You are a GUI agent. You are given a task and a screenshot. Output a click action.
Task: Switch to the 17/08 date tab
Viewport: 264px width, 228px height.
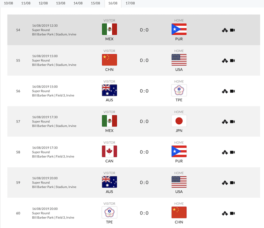pyautogui.click(x=130, y=3)
